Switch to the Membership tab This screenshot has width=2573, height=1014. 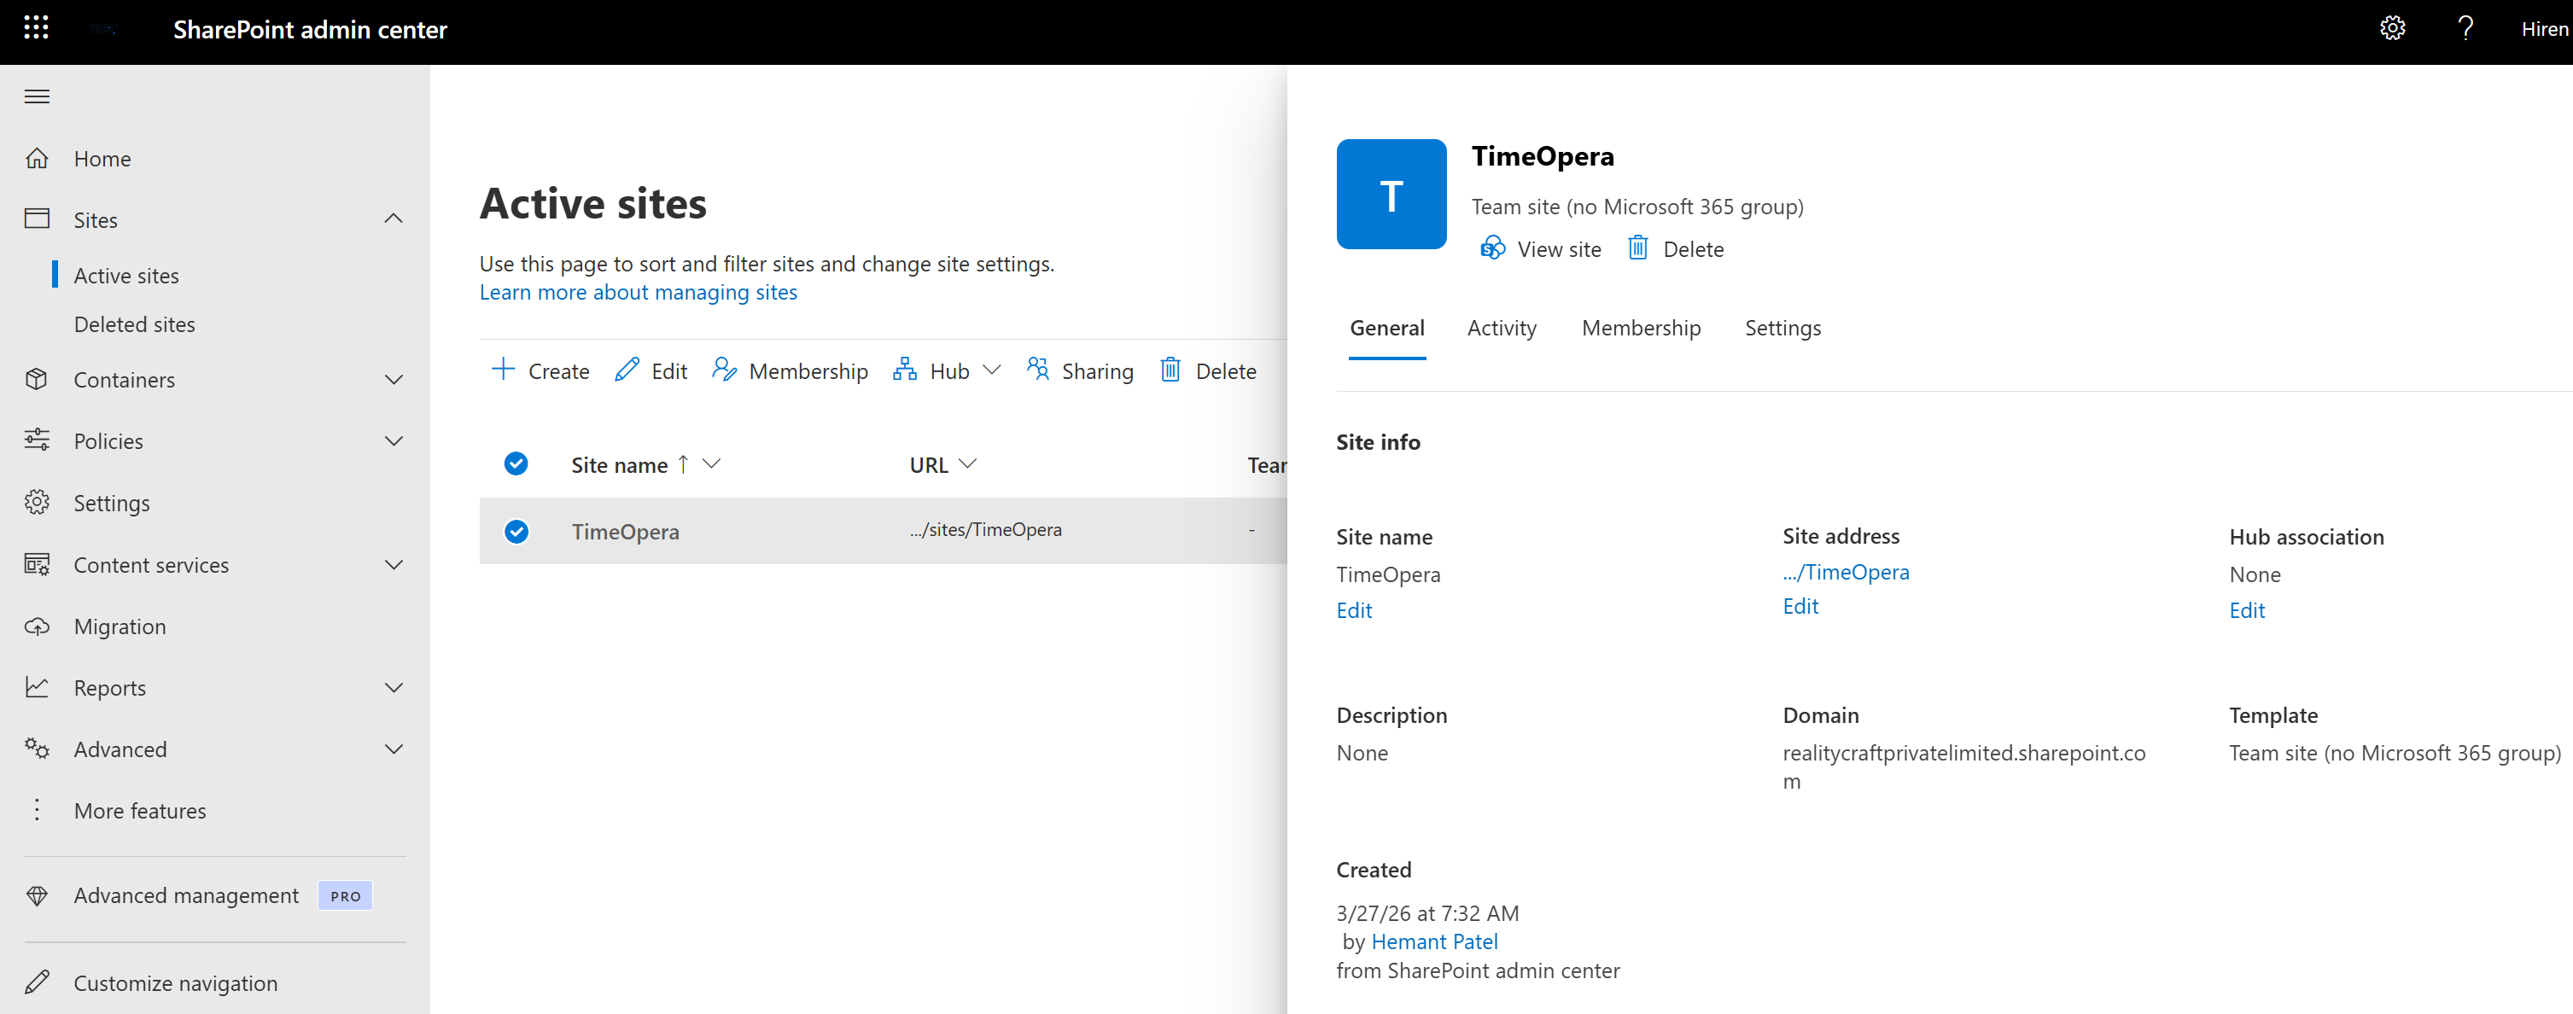point(1641,328)
